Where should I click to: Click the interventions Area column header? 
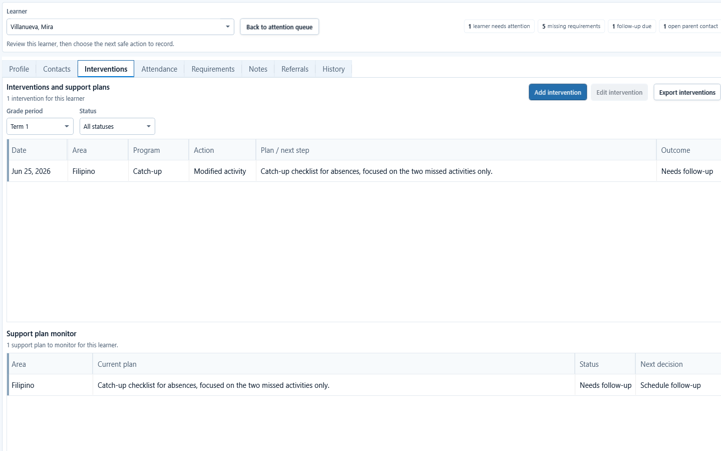(x=98, y=150)
